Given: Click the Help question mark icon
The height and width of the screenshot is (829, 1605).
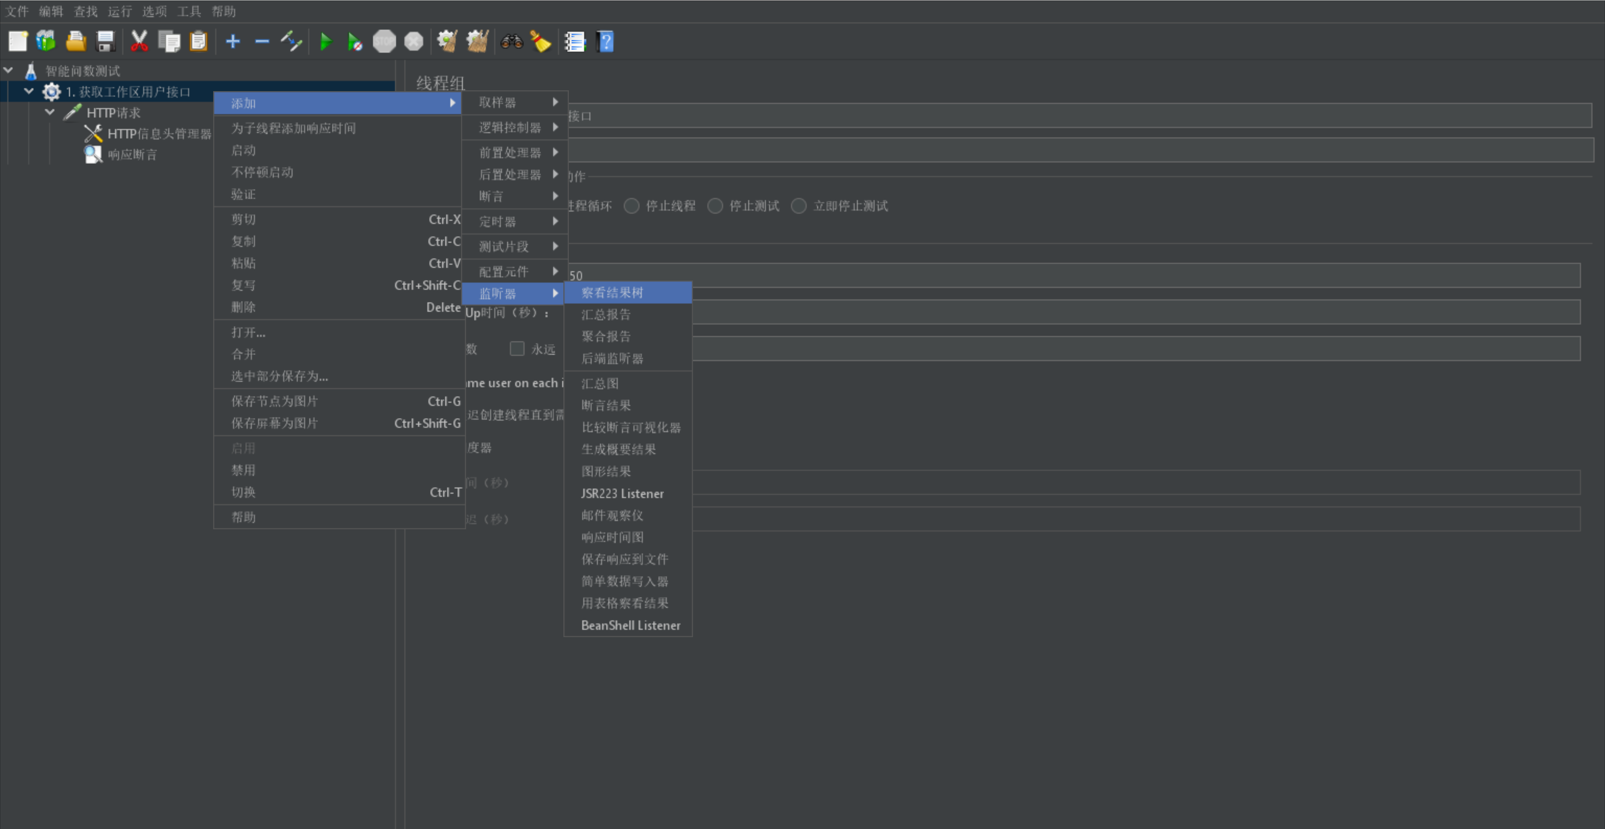Looking at the screenshot, I should (605, 41).
